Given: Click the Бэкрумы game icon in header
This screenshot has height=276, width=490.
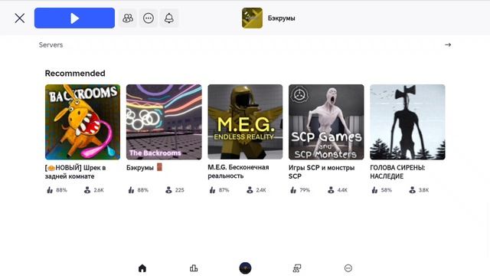Looking at the screenshot, I should (x=252, y=18).
